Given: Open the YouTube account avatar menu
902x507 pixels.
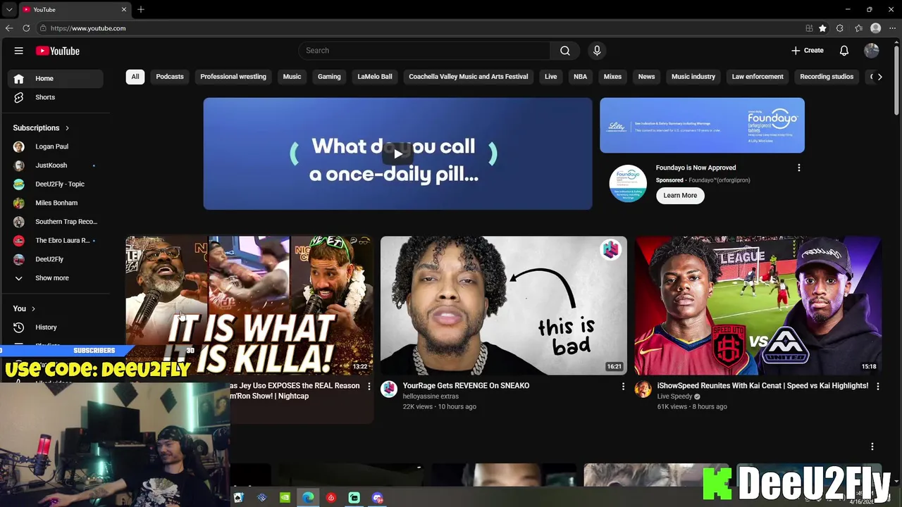Looking at the screenshot, I should click(x=872, y=51).
